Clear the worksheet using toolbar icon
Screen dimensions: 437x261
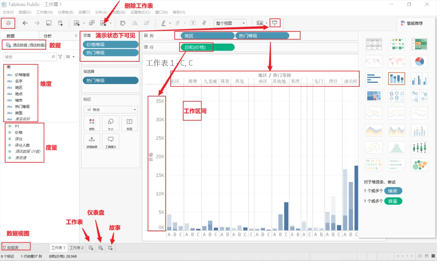103,23
